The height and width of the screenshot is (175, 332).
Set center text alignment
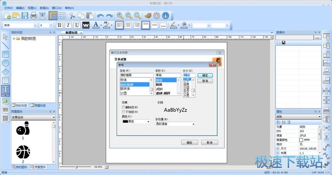coord(128,25)
